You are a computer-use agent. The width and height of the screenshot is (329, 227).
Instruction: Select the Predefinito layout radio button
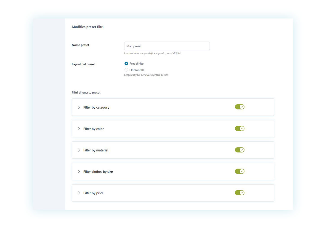[x=126, y=64]
